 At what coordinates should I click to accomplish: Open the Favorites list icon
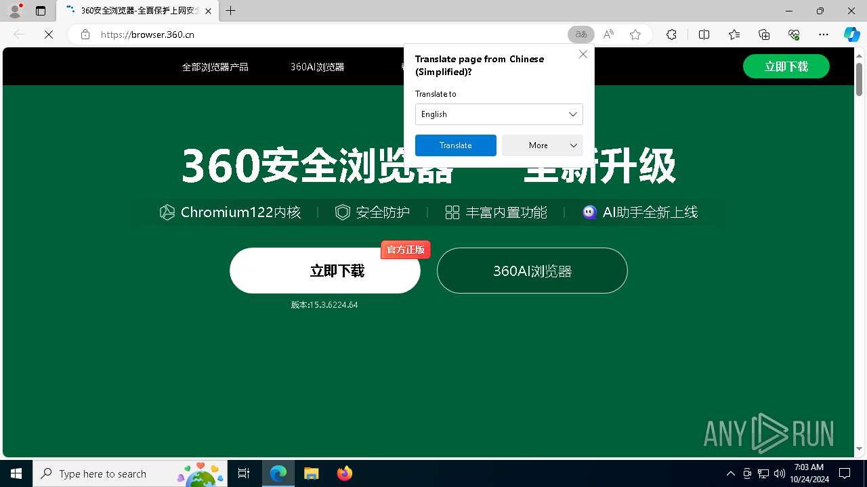coord(734,34)
